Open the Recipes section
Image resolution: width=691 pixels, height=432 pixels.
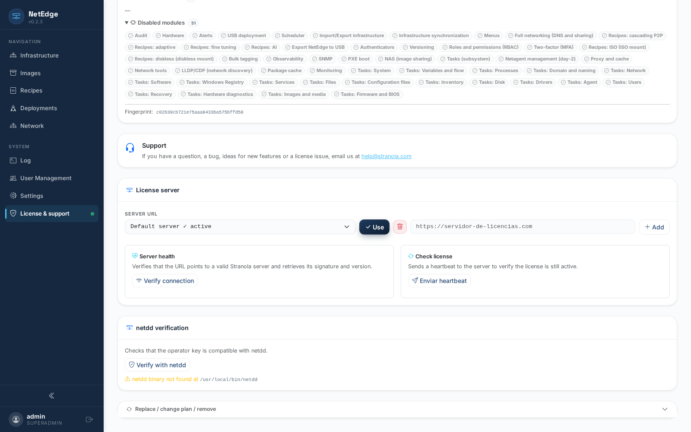pyautogui.click(x=52, y=90)
